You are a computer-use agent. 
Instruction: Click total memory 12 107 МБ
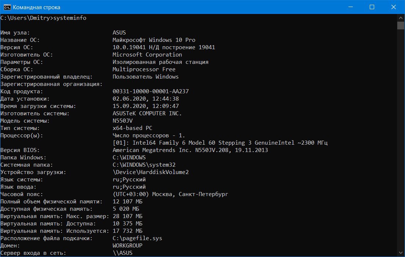127,202
